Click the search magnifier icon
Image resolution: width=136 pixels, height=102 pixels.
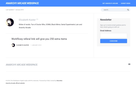[x=128, y=10]
